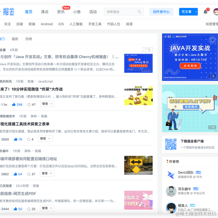The image size is (218, 218).
Task: Open 下载掘金客户端 link
Action: 192,141
